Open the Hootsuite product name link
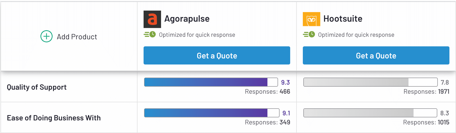Screen dimensions: 456x133 [x=343, y=19]
